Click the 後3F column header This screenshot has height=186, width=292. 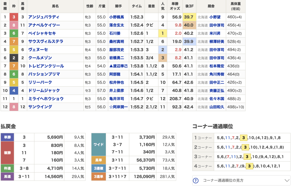[189, 6]
